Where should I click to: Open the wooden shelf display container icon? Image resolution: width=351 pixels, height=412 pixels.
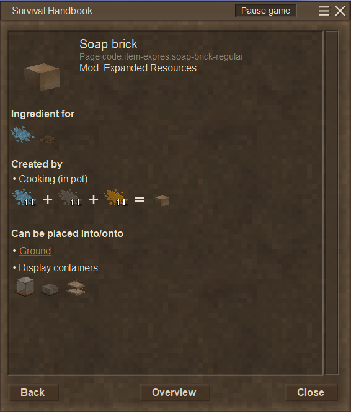click(x=76, y=287)
